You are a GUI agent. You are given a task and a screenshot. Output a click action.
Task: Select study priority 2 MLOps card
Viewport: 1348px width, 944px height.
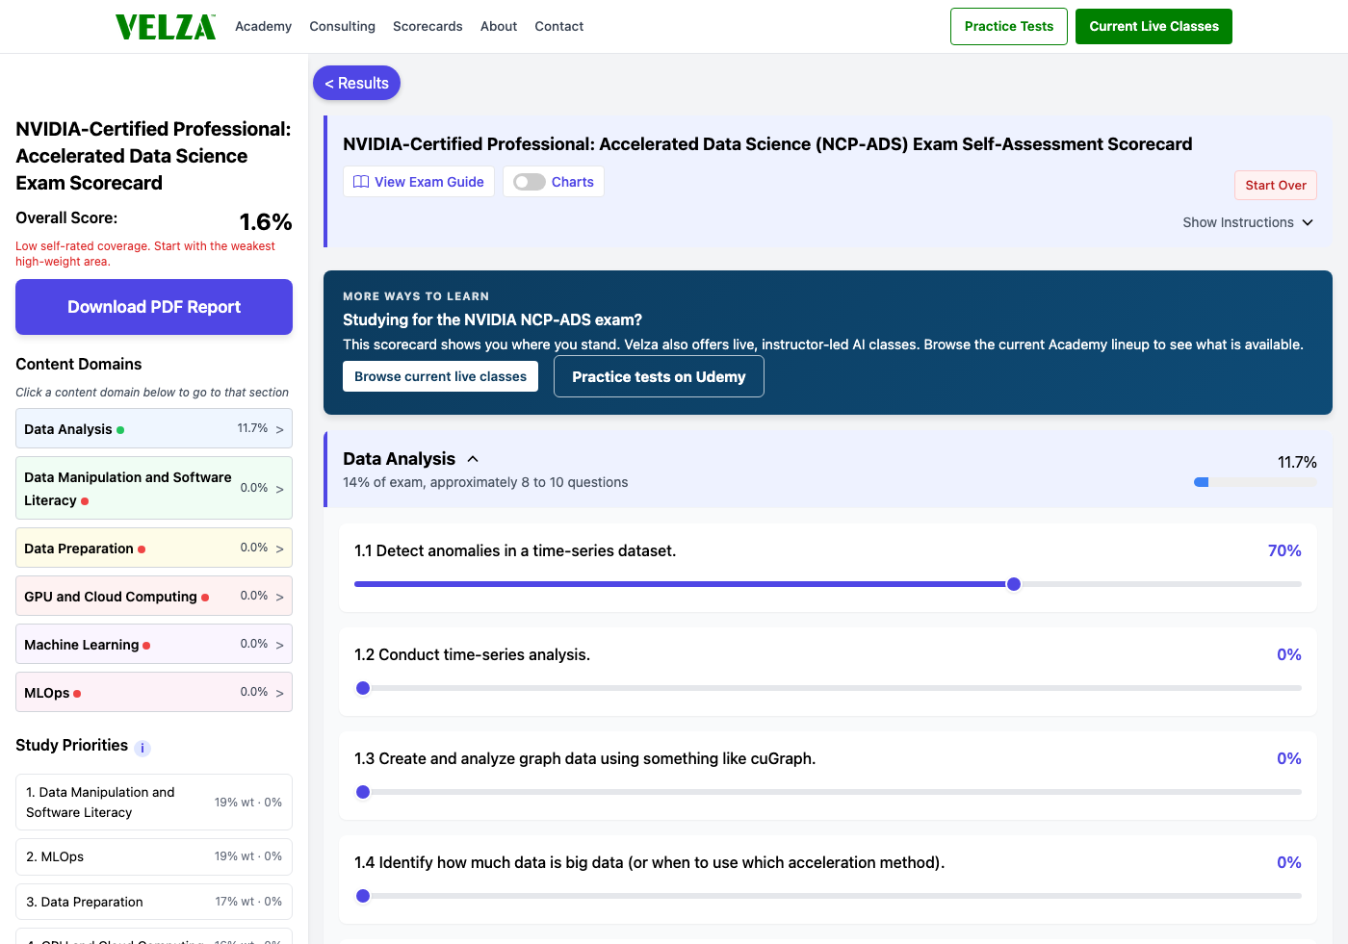coord(154,856)
